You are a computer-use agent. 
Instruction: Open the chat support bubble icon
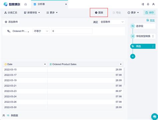[155, 117]
